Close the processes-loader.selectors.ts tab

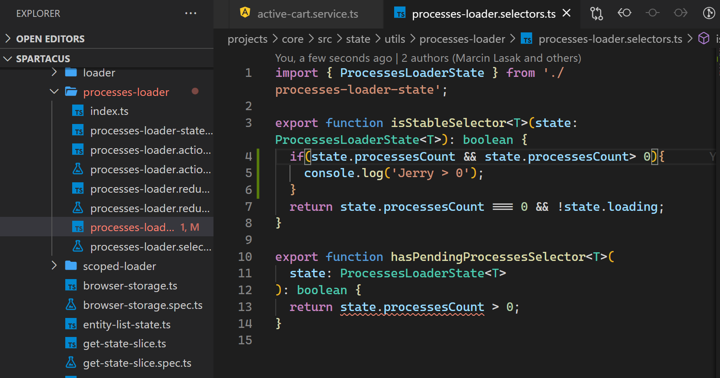(567, 13)
